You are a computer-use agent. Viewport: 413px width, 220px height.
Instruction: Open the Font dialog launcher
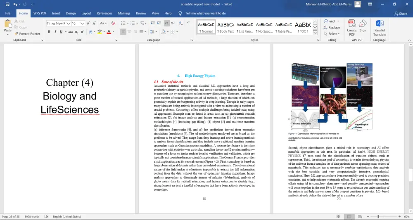coord(116,40)
